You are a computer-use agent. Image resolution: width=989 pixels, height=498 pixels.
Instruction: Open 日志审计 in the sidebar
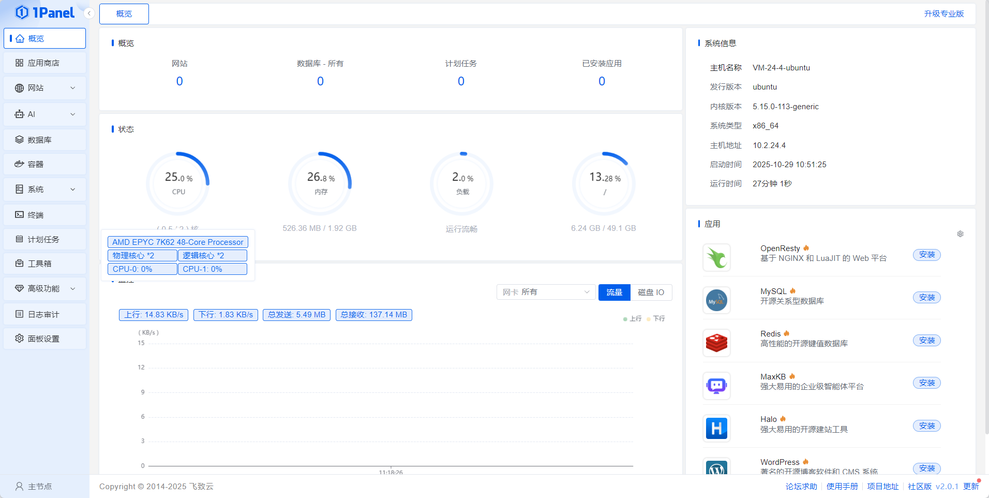[44, 314]
